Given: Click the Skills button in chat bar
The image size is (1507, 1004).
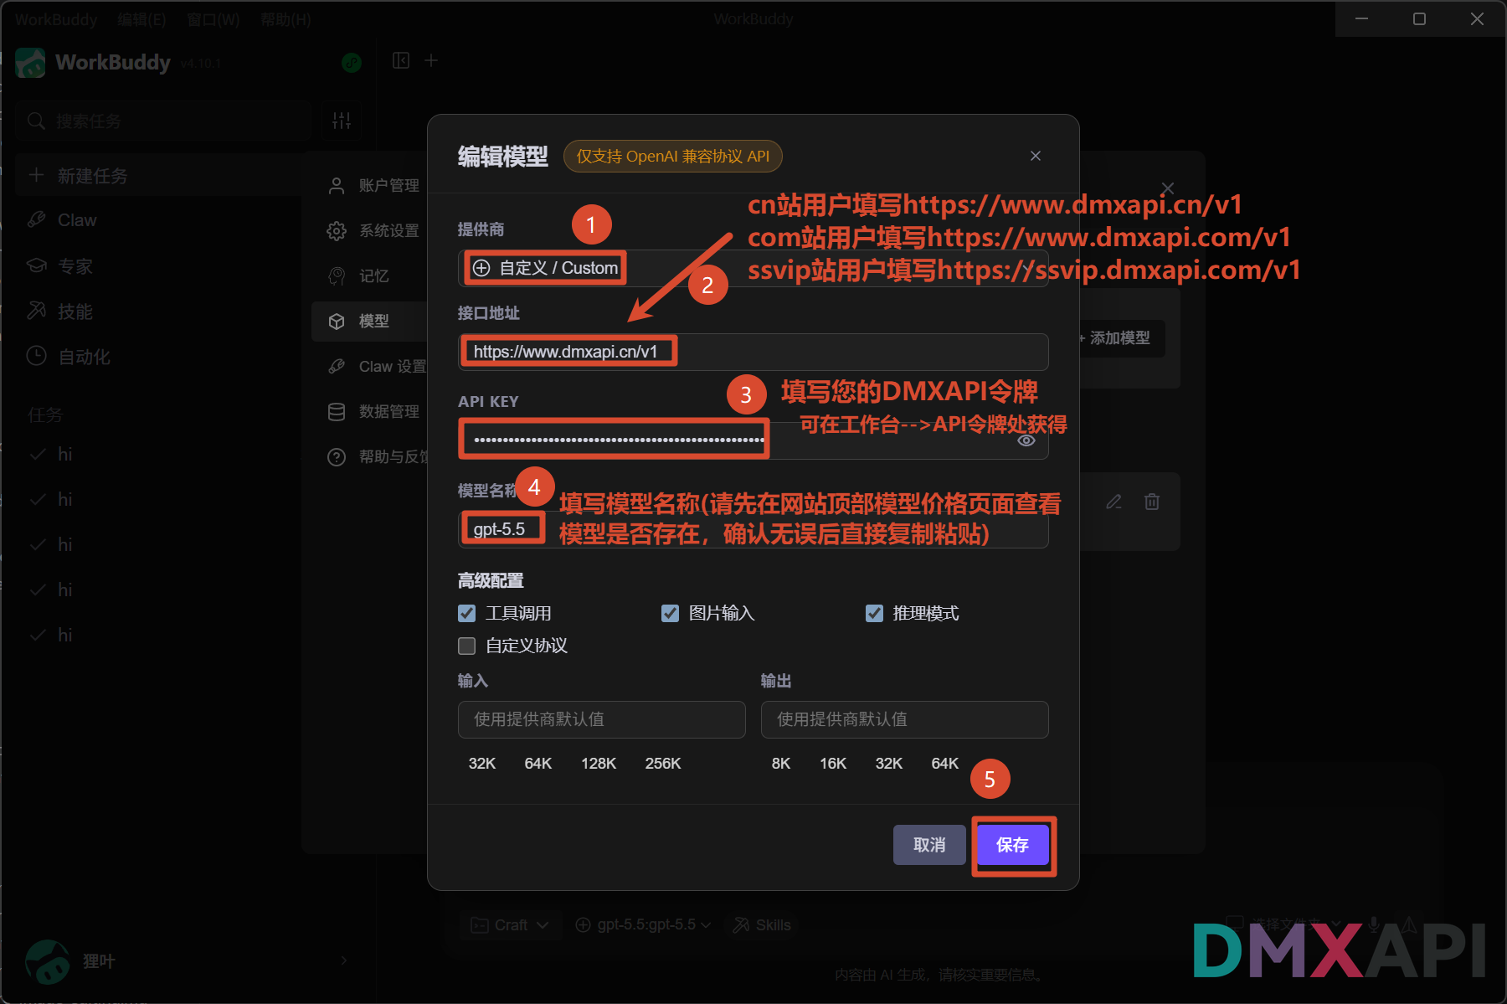Looking at the screenshot, I should coord(762,925).
